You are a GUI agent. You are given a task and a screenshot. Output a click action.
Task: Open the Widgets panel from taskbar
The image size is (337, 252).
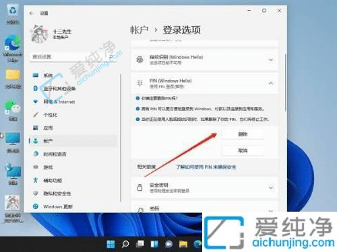pyautogui.click(x=154, y=244)
